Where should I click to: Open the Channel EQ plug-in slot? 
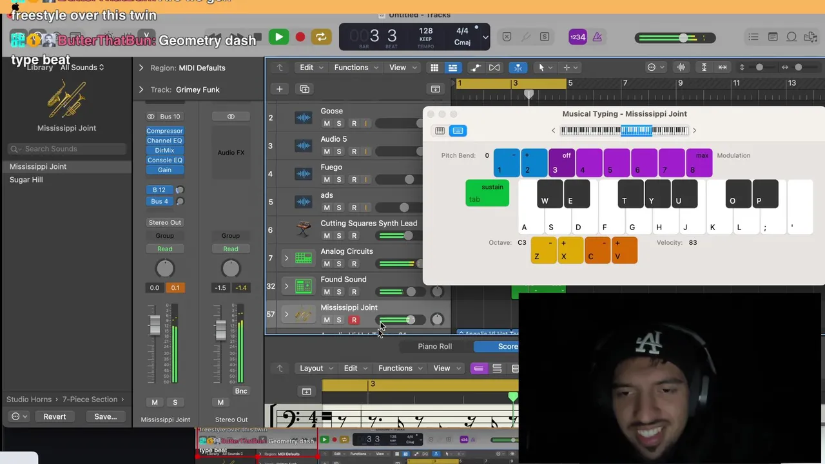click(x=164, y=140)
